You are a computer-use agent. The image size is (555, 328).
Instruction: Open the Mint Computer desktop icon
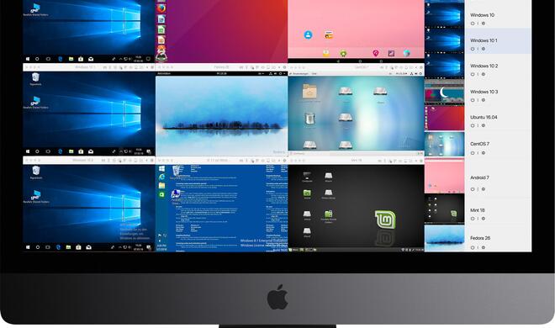point(307,177)
